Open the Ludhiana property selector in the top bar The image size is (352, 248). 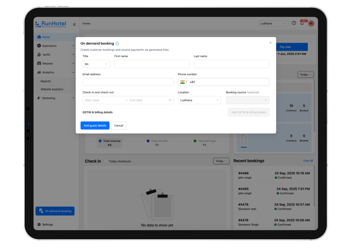coord(273,23)
